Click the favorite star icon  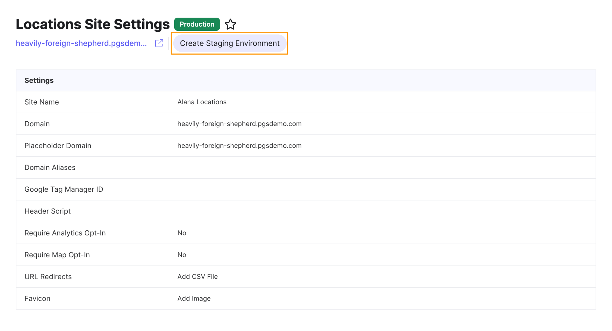click(230, 24)
